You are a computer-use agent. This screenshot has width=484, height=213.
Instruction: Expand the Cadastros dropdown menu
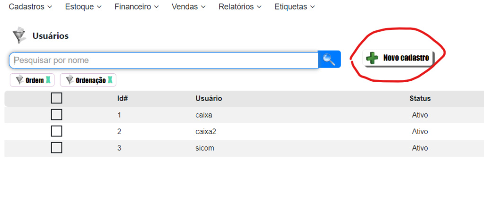click(30, 7)
